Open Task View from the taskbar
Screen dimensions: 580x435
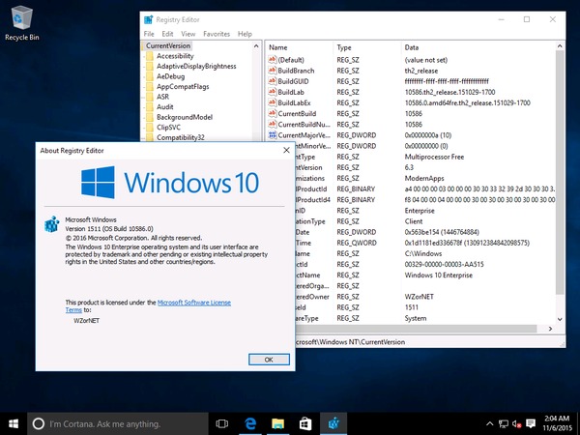coord(222,423)
